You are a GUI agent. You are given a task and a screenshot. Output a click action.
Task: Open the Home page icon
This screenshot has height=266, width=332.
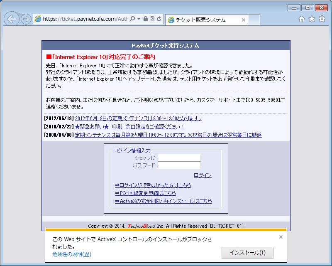(x=302, y=19)
